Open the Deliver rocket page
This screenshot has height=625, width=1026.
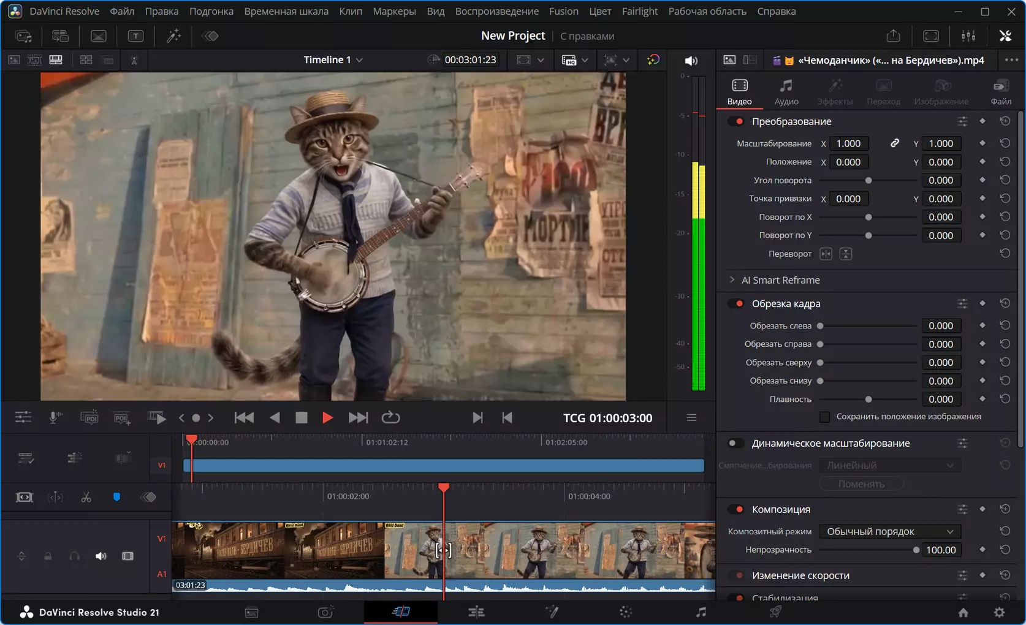pos(775,612)
